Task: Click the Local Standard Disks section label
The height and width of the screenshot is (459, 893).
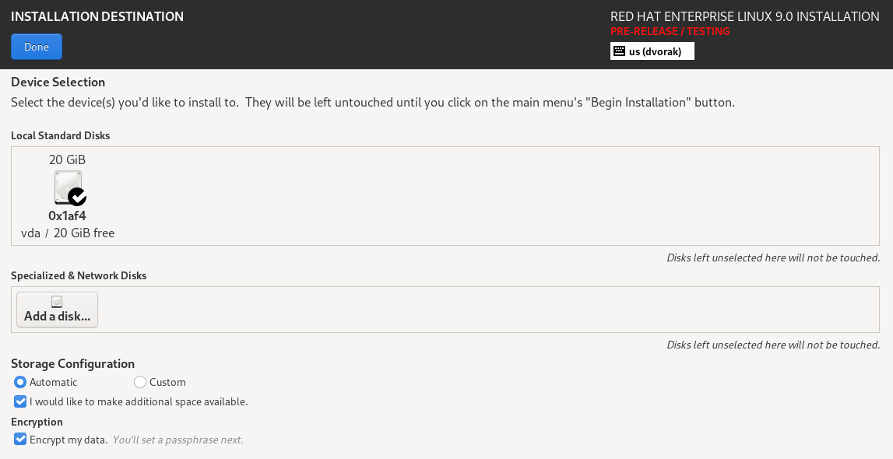Action: 60,135
